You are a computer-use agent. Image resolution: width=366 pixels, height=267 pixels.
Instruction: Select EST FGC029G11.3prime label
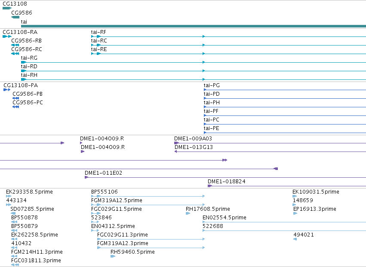[123, 235]
